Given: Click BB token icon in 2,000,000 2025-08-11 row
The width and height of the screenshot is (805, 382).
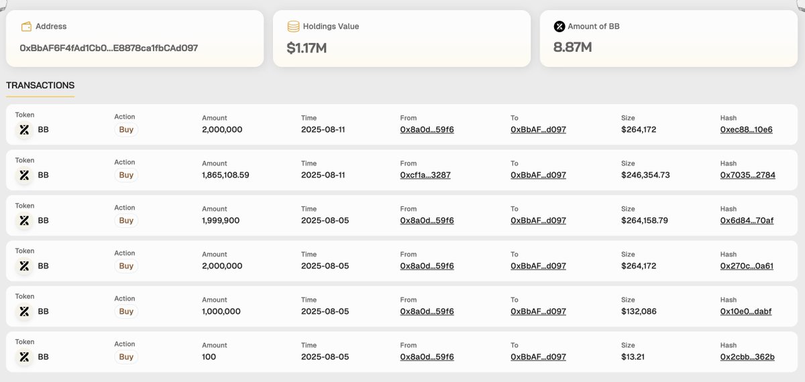Looking at the screenshot, I should 24,130.
